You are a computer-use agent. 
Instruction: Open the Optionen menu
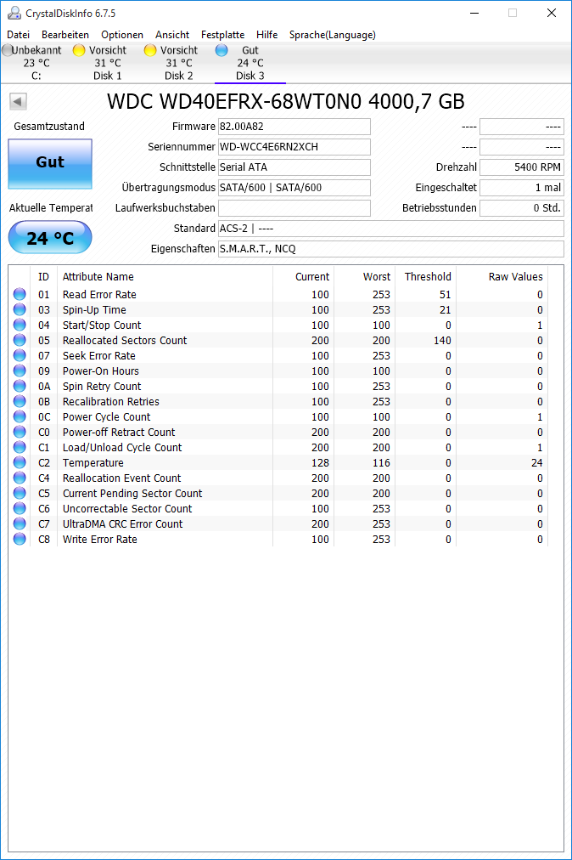[122, 35]
